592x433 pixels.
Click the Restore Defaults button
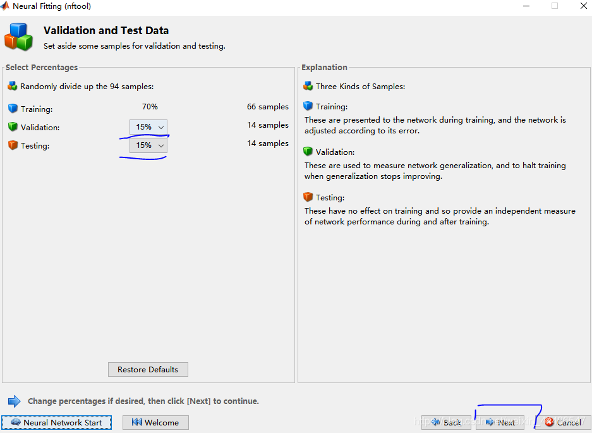tap(148, 369)
